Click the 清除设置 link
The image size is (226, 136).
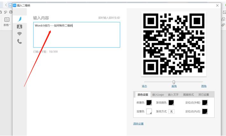[138, 124]
